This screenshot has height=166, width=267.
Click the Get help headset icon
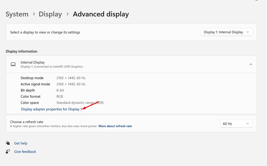[8, 143]
